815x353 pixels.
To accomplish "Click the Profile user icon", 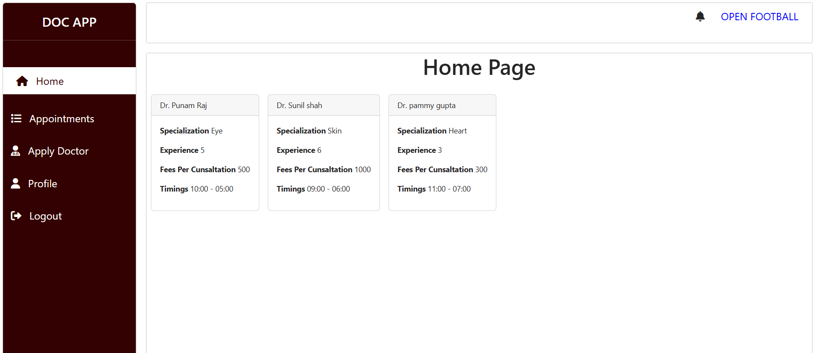I will tap(16, 183).
